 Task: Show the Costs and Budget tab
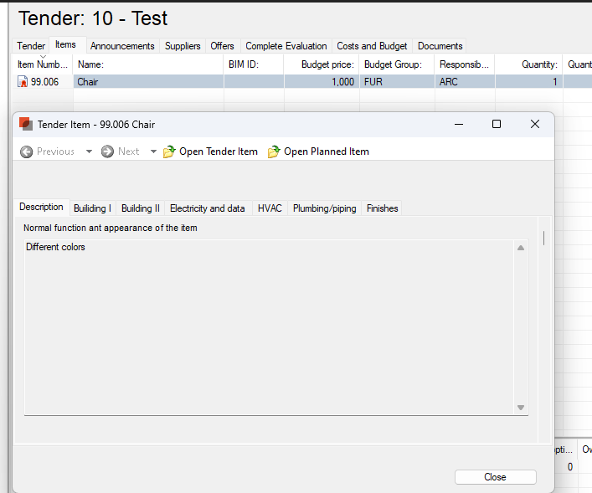tap(372, 46)
